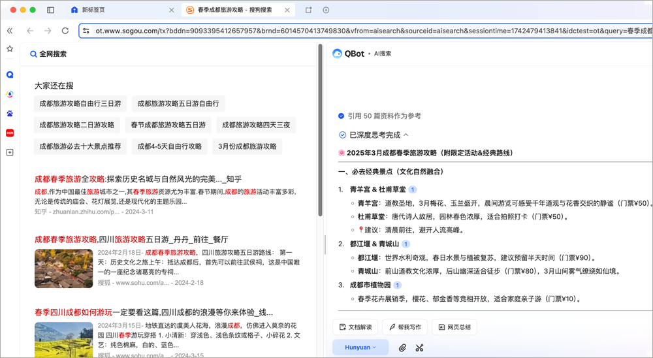Click the 文档解读 button
The width and height of the screenshot is (653, 358).
click(355, 327)
